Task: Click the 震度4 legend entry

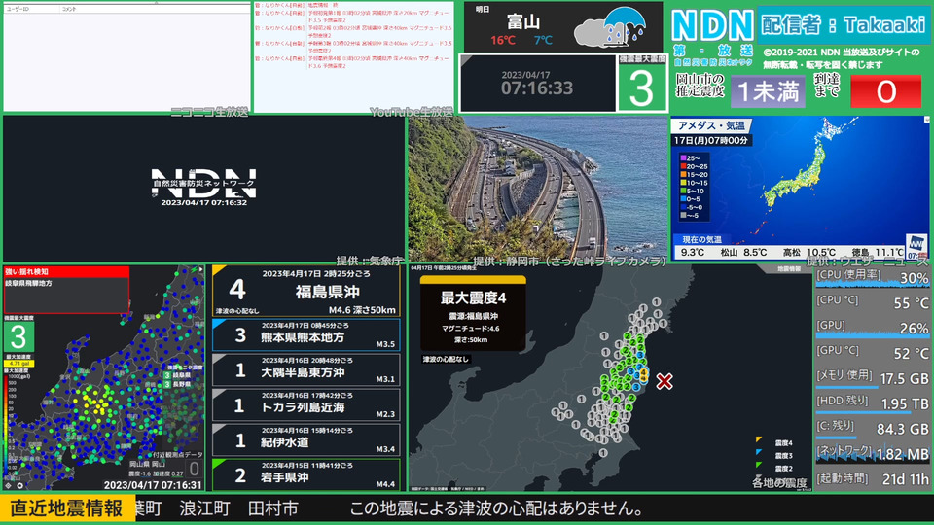Action: pyautogui.click(x=775, y=443)
